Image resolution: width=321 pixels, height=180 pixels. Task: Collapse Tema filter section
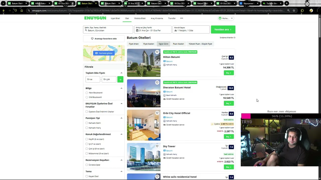click(x=121, y=171)
